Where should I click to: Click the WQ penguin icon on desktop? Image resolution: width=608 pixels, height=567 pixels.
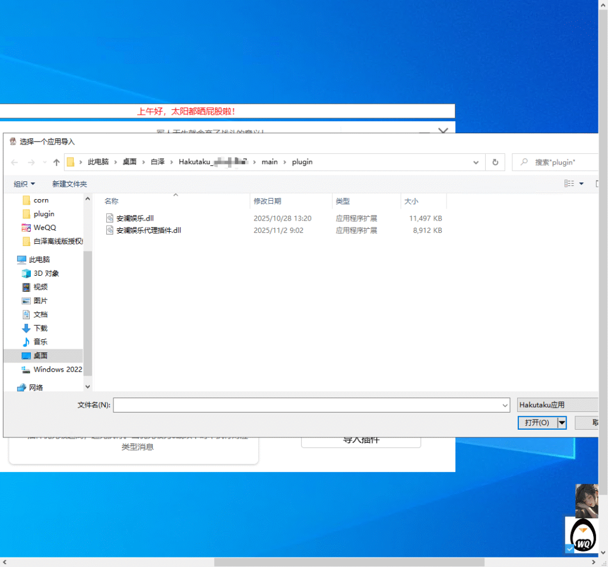click(x=583, y=534)
